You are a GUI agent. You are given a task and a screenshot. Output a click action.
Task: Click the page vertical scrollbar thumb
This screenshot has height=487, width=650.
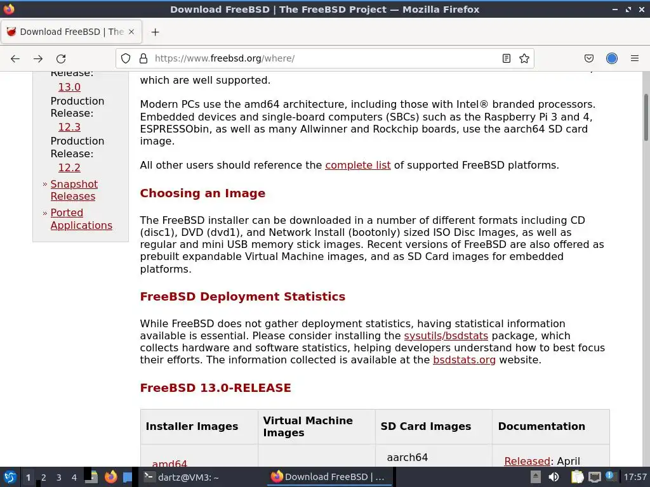[646, 117]
